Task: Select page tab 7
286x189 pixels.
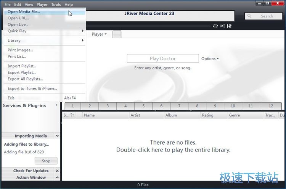Action: tap(179, 106)
